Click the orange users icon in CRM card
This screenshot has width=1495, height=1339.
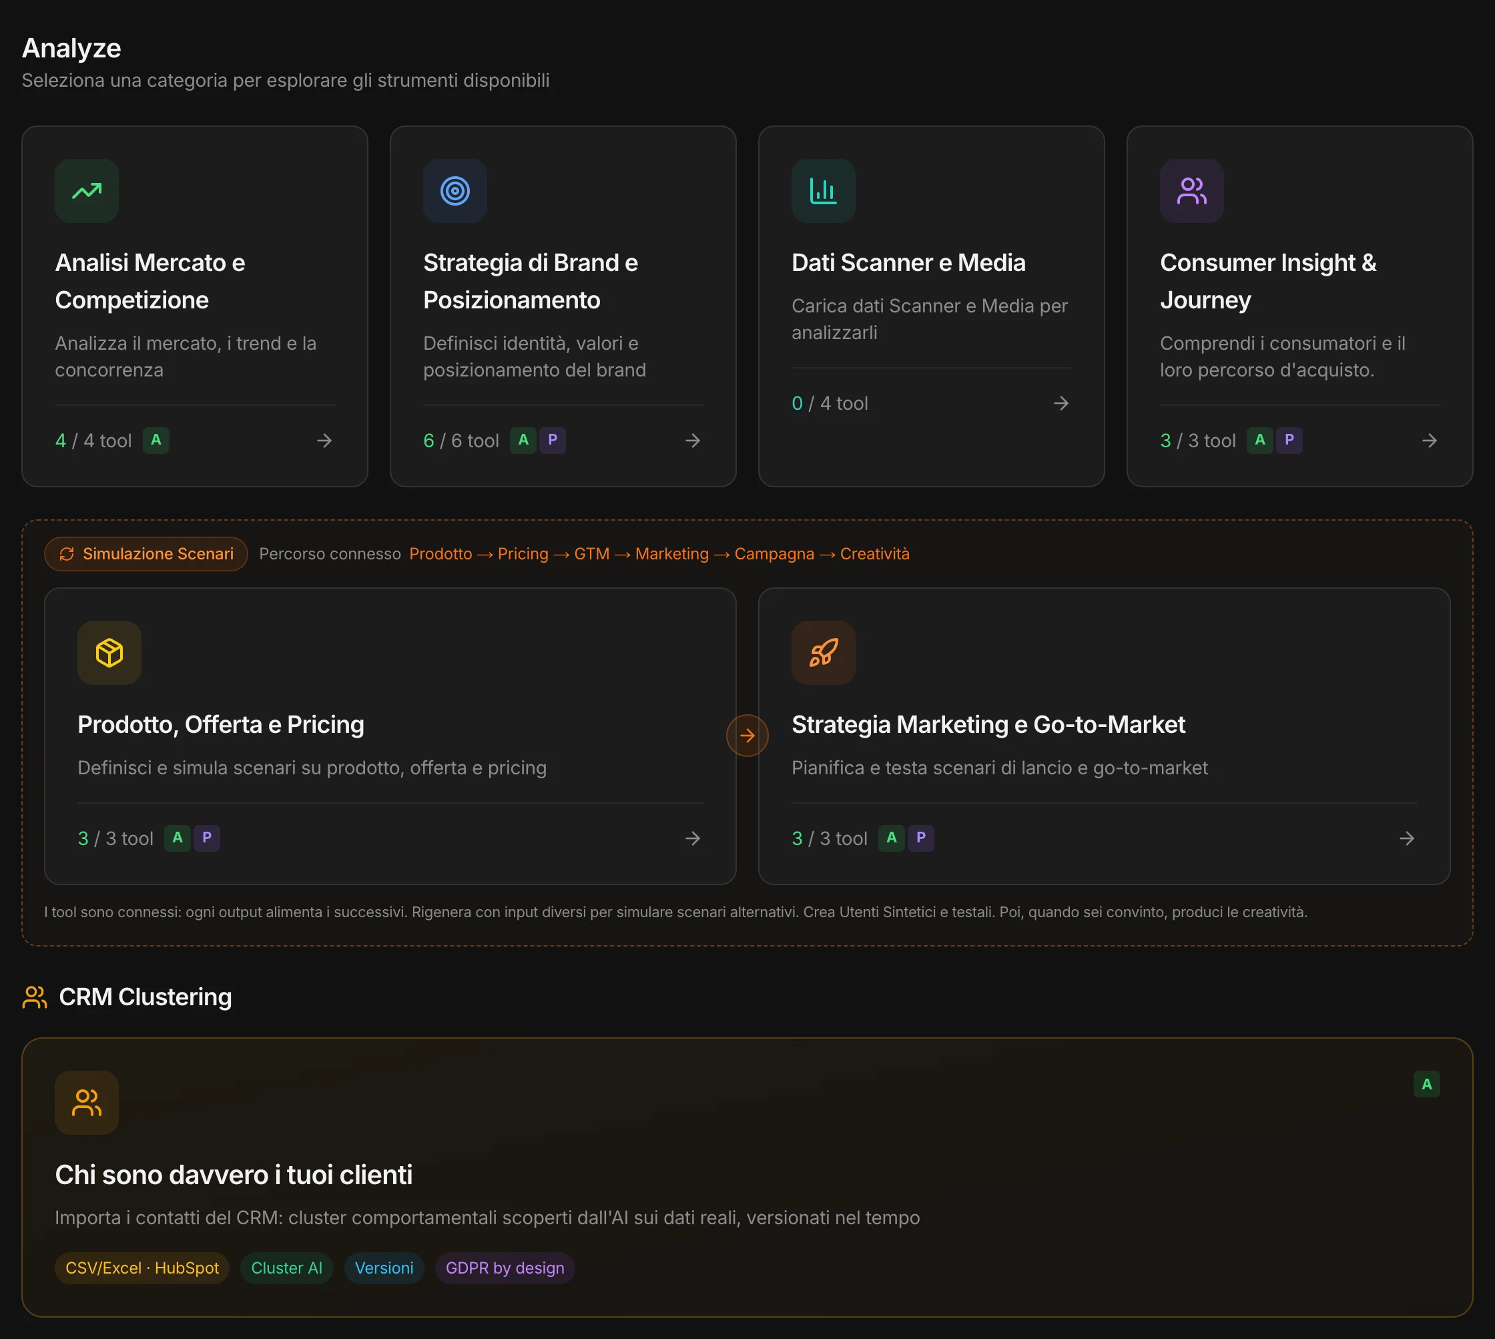coord(87,1103)
